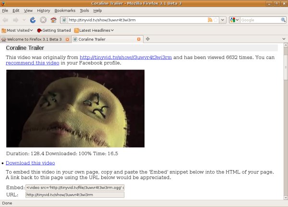The height and width of the screenshot is (207, 288).
Task: Open the Edit menu
Action: point(16,11)
